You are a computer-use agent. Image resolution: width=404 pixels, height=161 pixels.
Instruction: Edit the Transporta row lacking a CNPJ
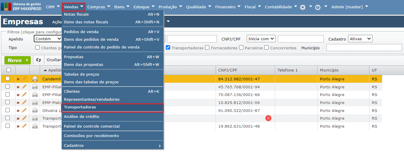pos(24,118)
